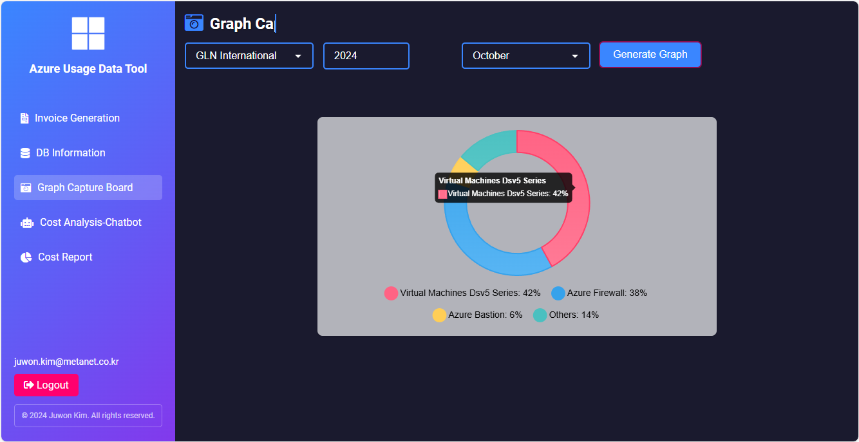The height and width of the screenshot is (442, 859).
Task: Open the October month dropdown
Action: 526,56
